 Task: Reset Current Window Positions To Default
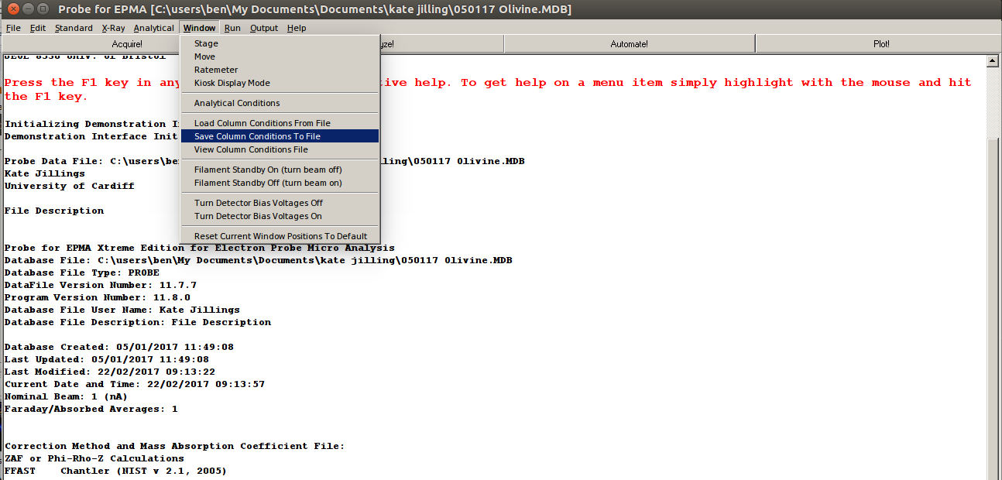pos(280,236)
